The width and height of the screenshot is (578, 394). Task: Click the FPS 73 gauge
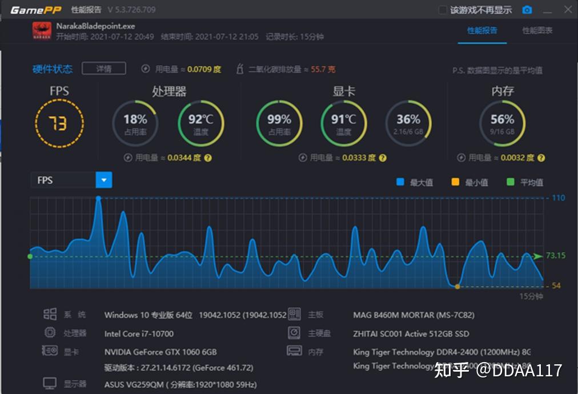(x=59, y=123)
